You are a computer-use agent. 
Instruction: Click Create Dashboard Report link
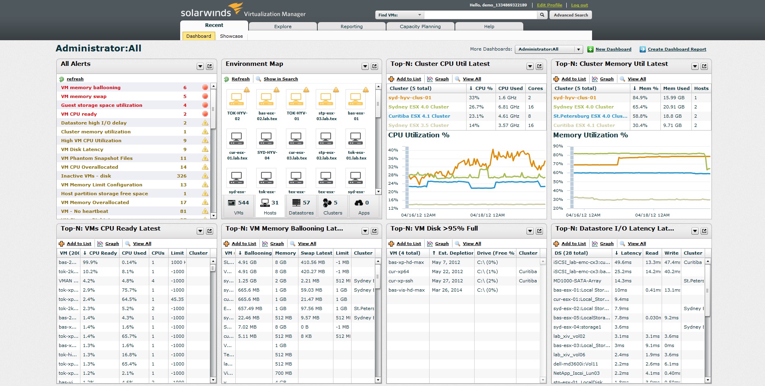click(x=677, y=49)
